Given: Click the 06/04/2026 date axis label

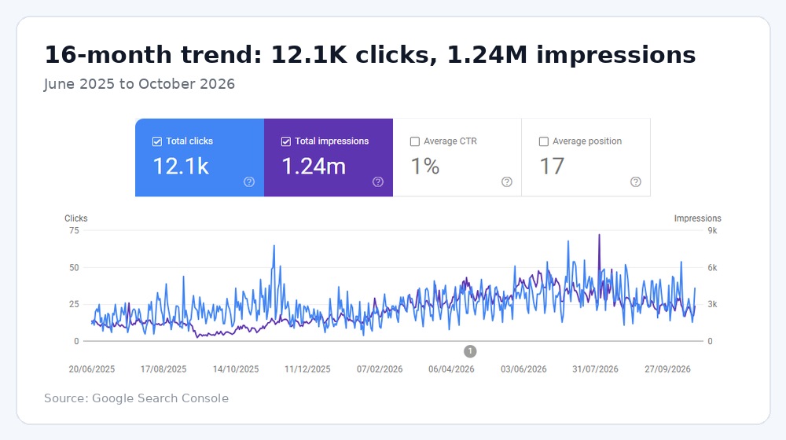Looking at the screenshot, I should click(451, 369).
